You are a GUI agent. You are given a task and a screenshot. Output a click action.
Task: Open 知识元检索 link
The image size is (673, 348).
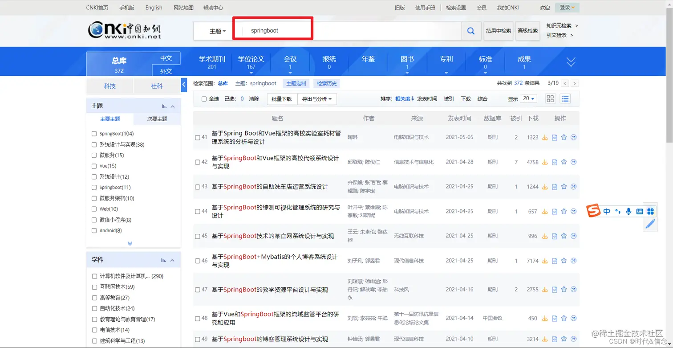tap(559, 26)
